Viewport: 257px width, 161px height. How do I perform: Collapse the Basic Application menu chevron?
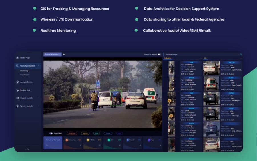click(x=39, y=66)
